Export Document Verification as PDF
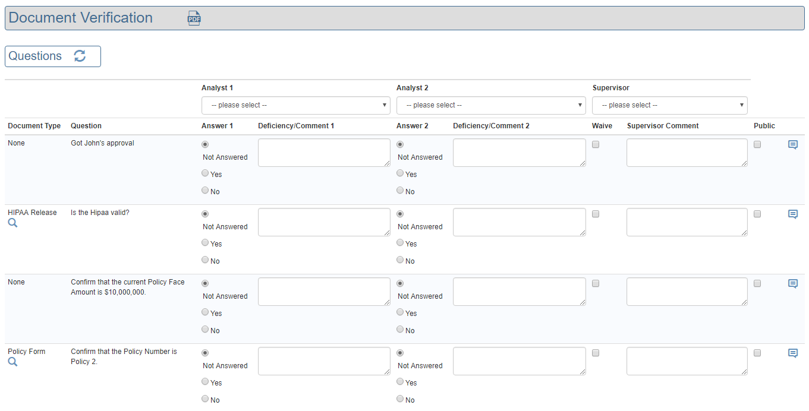Screen dimensions: 809x411 pos(194,18)
